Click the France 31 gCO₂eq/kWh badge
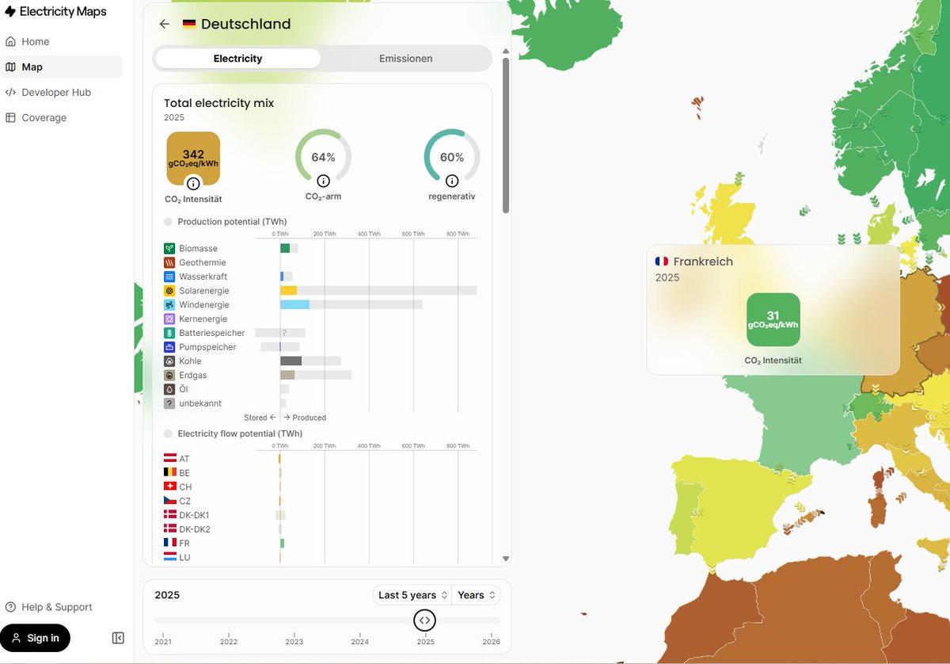 pos(773,320)
